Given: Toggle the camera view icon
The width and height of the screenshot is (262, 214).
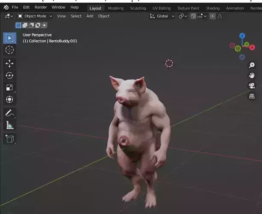Looking at the screenshot, I should [252, 86].
